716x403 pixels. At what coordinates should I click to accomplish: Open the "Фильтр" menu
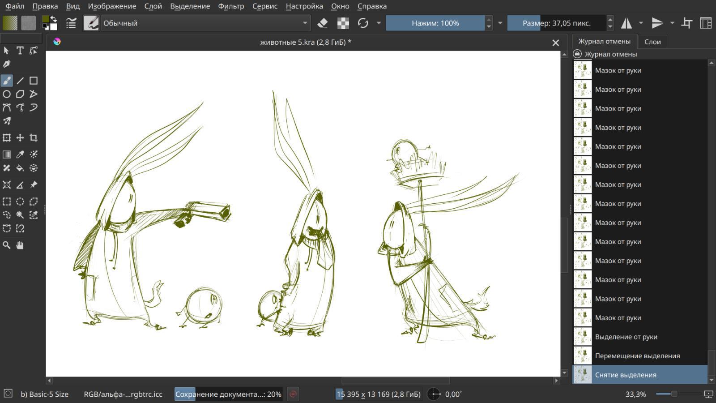[231, 6]
